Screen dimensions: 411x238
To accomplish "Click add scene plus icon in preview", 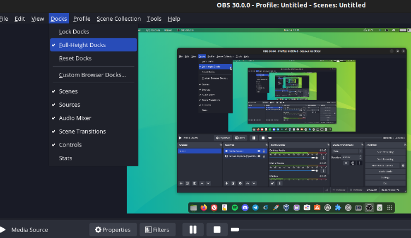I will point(181,183).
